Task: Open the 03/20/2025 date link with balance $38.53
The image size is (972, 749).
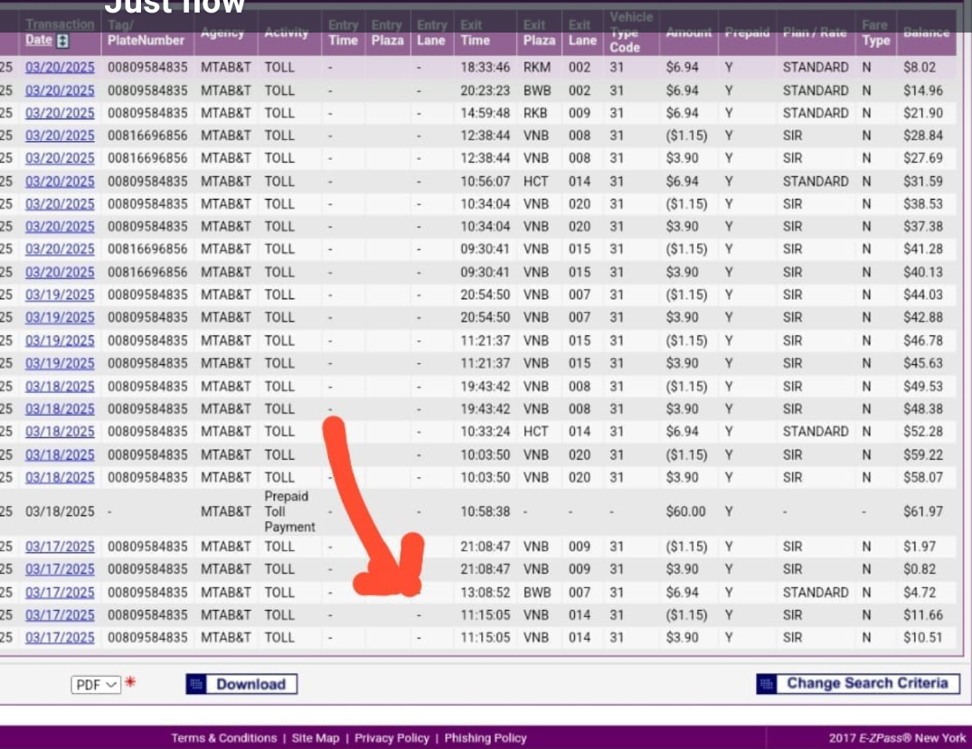Action: [x=61, y=204]
